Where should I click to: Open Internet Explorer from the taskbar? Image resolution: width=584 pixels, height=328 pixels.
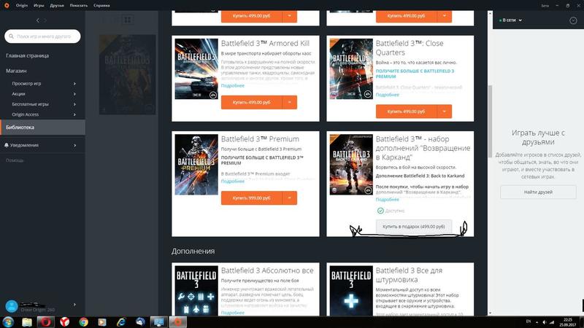121,322
